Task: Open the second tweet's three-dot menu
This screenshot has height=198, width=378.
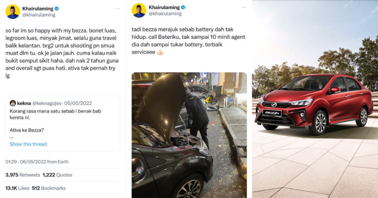Action: tap(244, 7)
